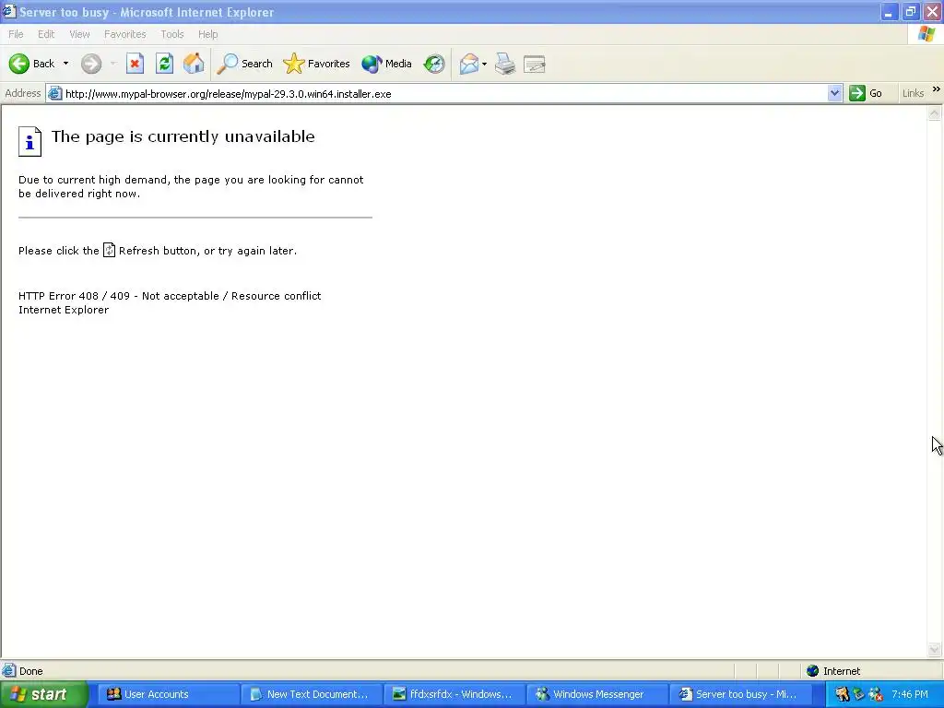
Task: Click the third system tray icon with red X
Action: click(876, 694)
